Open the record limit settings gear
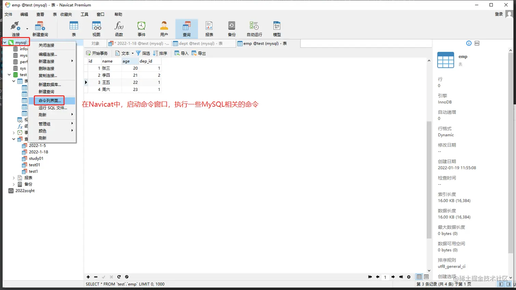 coord(409,277)
